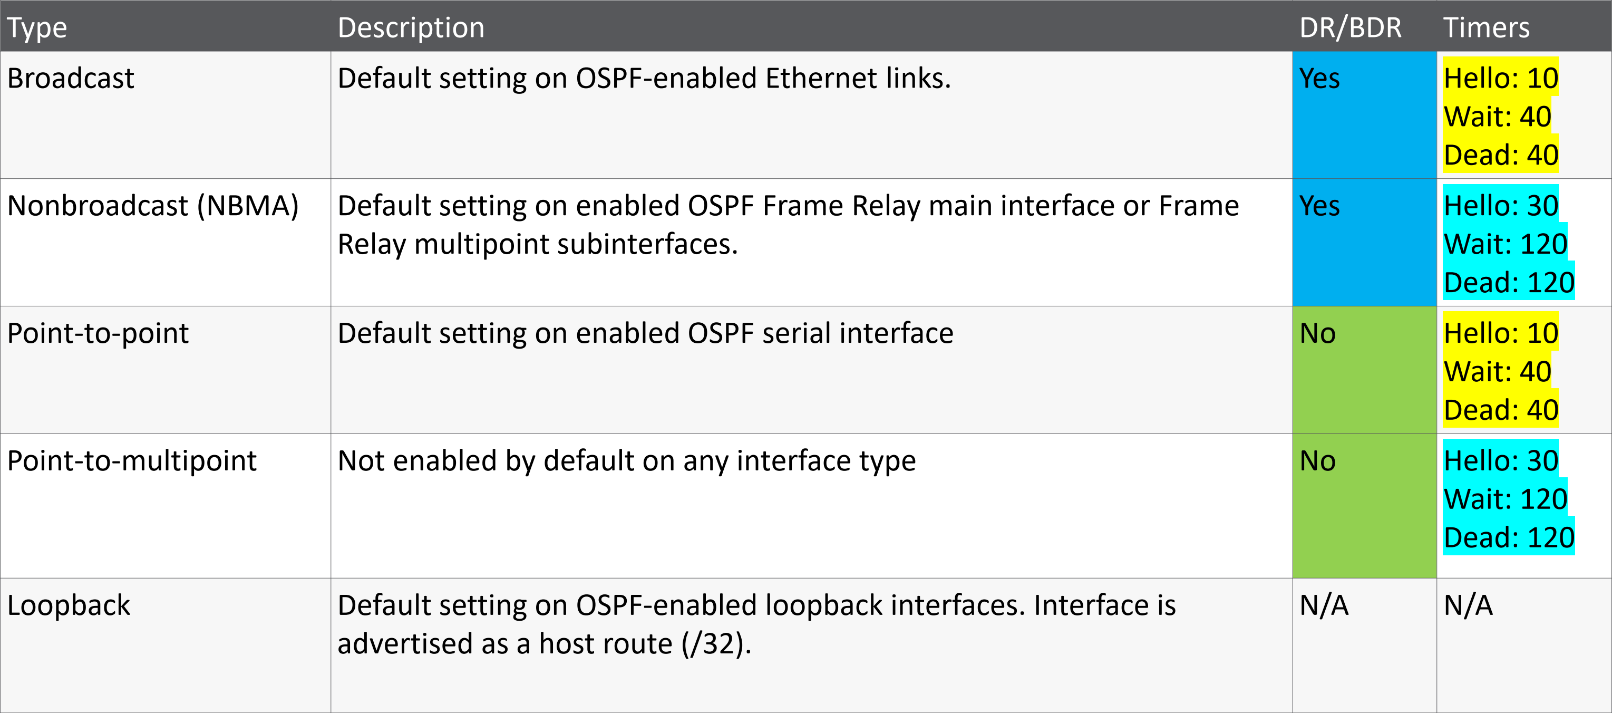This screenshot has height=713, width=1612.
Task: Select the Point-to-point type cell
Action: pyautogui.click(x=98, y=334)
